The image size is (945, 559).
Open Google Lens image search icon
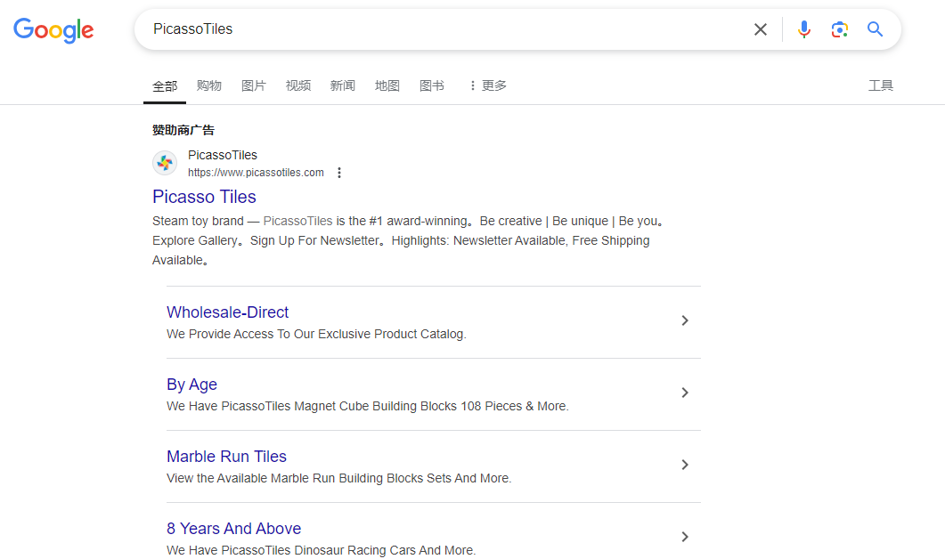(840, 29)
